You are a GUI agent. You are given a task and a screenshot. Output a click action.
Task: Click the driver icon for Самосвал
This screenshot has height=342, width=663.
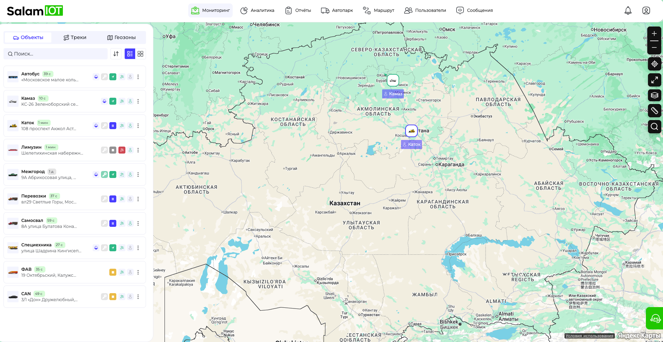point(130,223)
